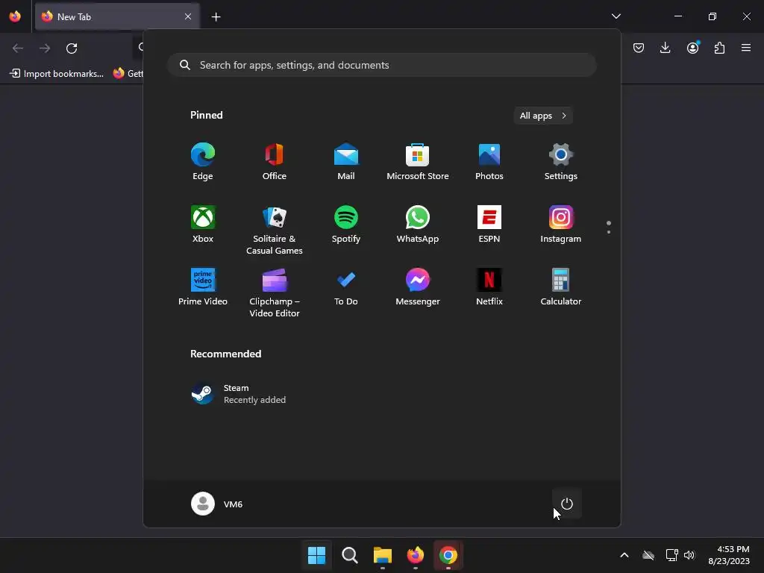
Task: Open Netflix
Action: click(x=489, y=287)
